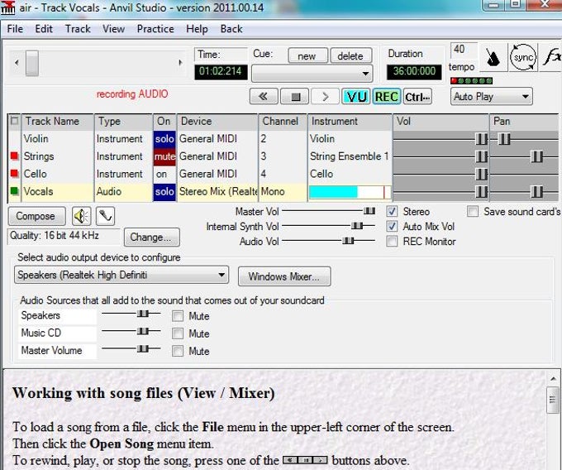
Task: Click the microphone icon beside Compose
Action: pyautogui.click(x=105, y=216)
